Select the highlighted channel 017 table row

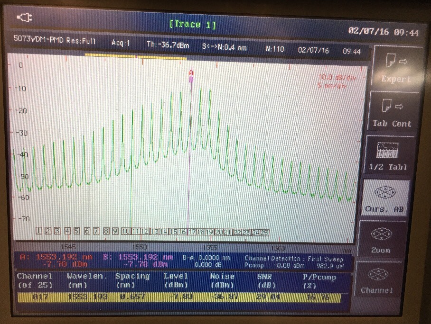tap(179, 297)
